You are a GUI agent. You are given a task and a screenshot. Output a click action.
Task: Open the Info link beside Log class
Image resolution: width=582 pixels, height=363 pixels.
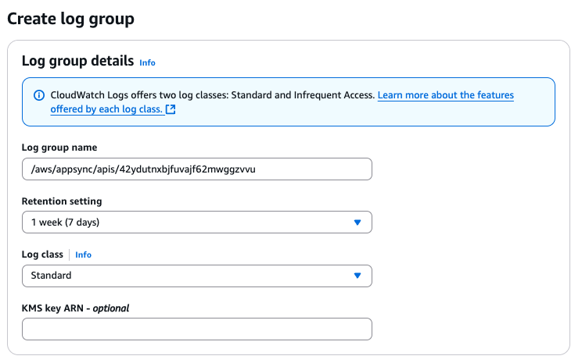click(83, 254)
